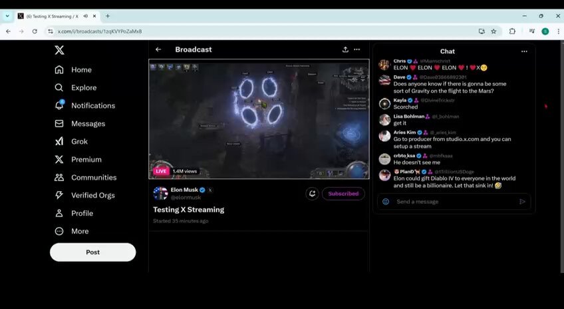Open Chat panel options ellipsis
This screenshot has height=309, width=564.
[524, 51]
